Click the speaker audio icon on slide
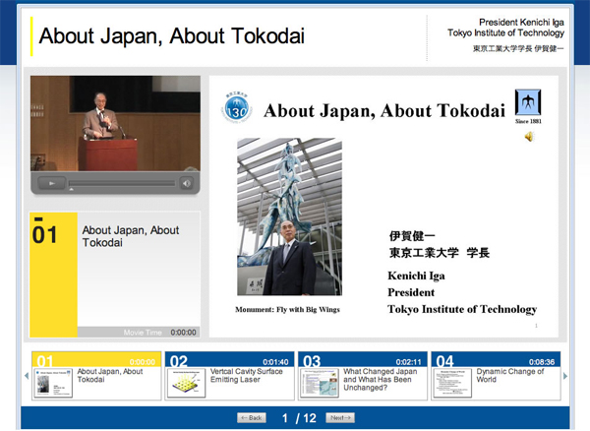Viewport: 590px width, 431px height. [x=529, y=137]
